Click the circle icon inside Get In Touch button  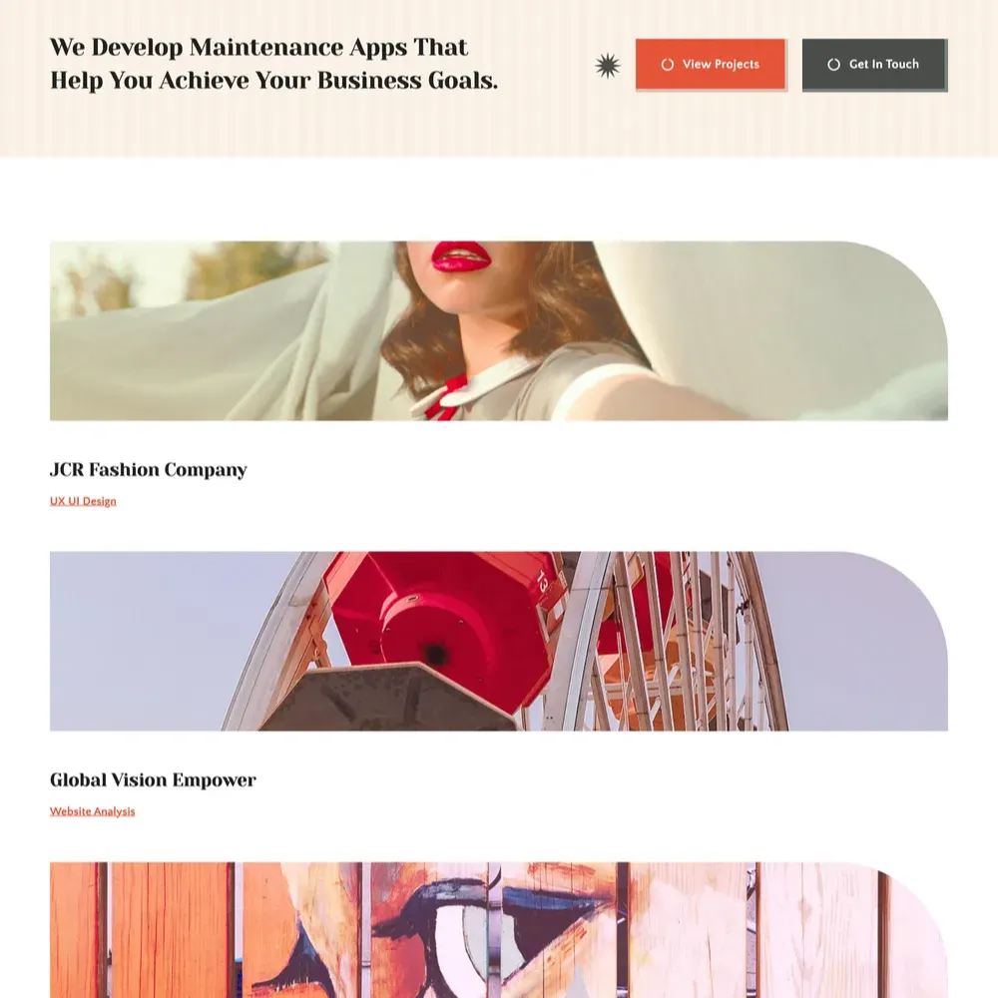[x=833, y=64]
